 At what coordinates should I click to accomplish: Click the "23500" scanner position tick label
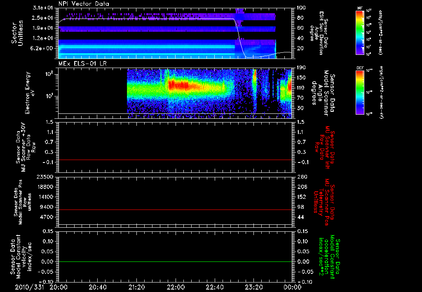coord(45,177)
